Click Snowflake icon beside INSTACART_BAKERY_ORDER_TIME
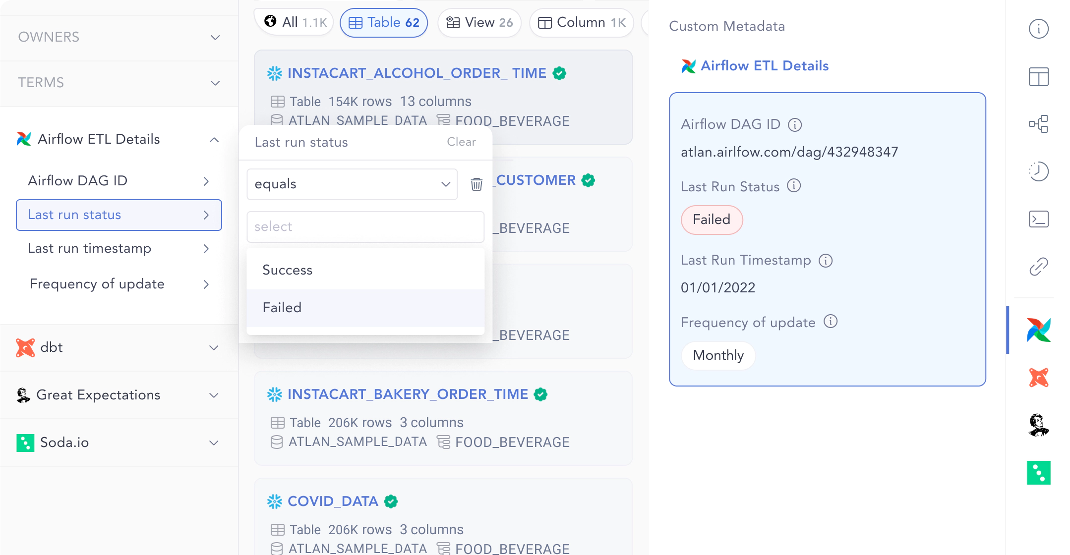The height and width of the screenshot is (555, 1070). (275, 394)
